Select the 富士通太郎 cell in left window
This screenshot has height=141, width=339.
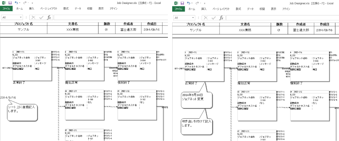[128, 30]
